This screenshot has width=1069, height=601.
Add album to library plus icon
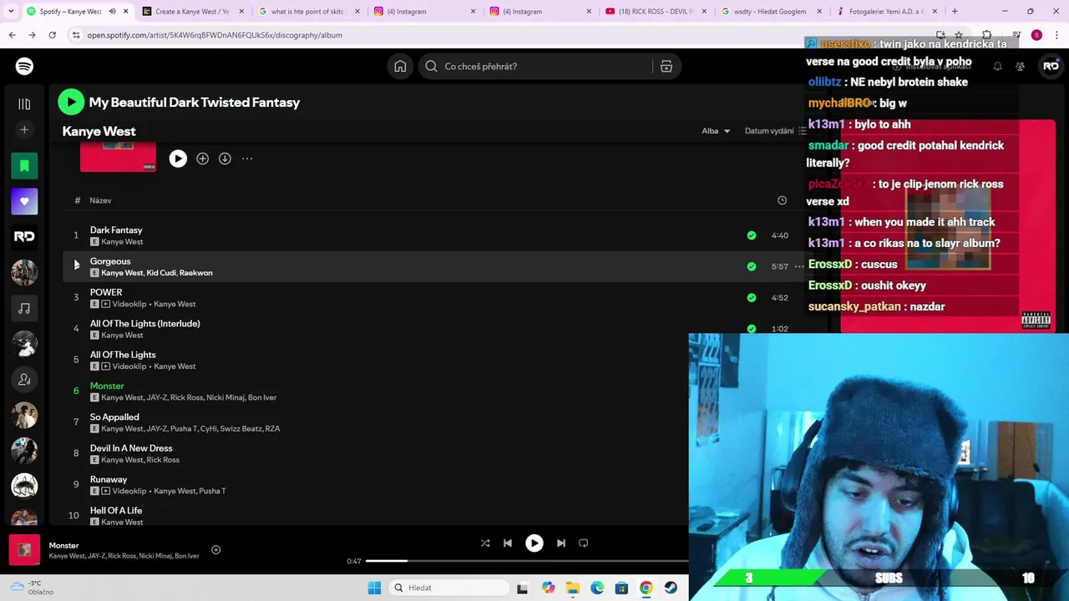click(x=202, y=159)
